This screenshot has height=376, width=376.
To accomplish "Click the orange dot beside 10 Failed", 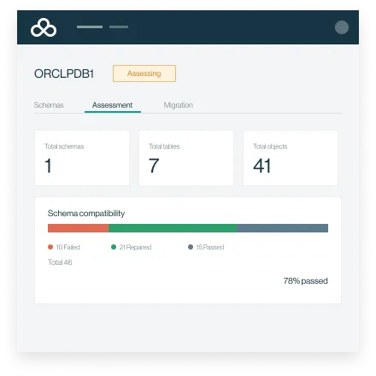I will [50, 247].
